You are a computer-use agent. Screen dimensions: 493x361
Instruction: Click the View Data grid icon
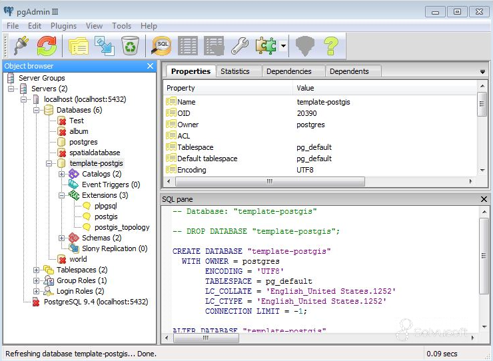[x=188, y=46]
